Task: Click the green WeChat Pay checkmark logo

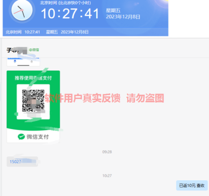Action: (21, 137)
